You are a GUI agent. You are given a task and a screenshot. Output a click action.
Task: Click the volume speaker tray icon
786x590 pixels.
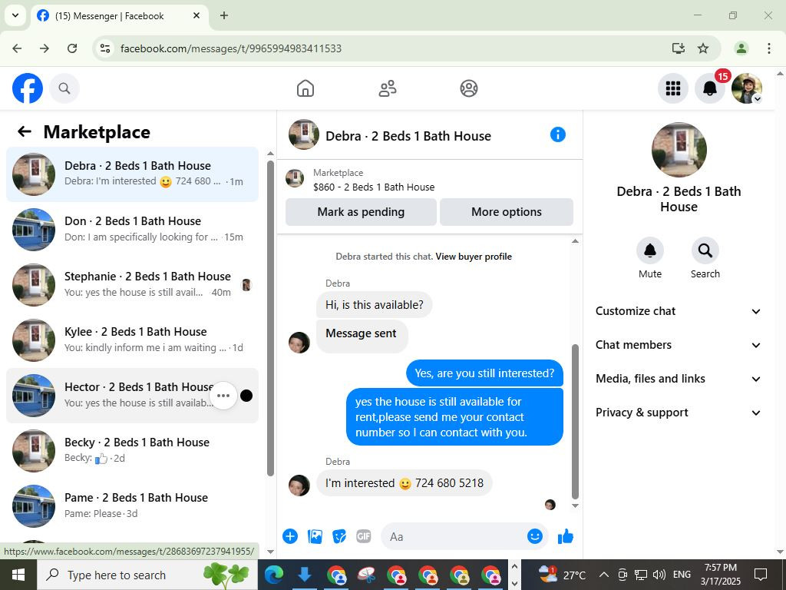(659, 575)
